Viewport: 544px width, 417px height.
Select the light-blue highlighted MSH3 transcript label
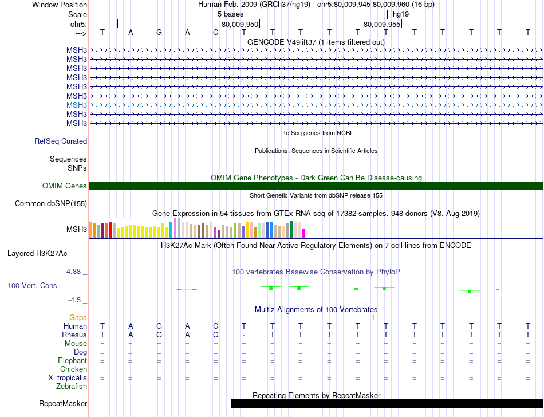click(x=77, y=105)
